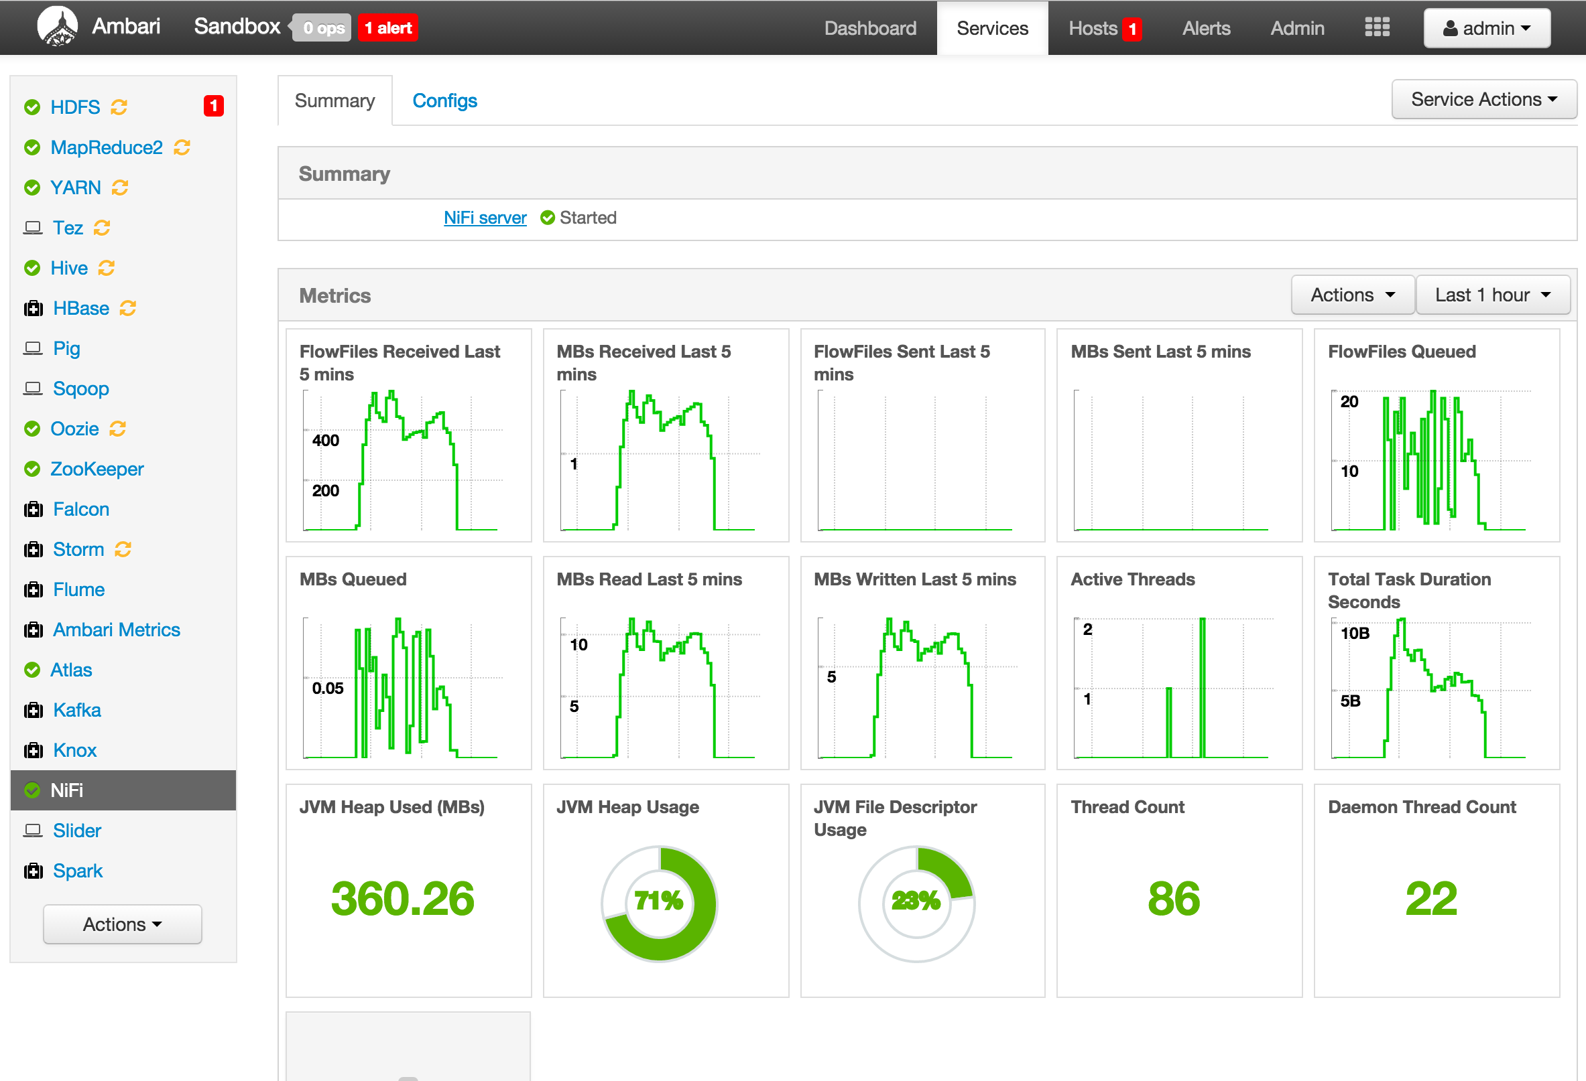Click the green Started status check icon
Screen dimensions: 1586x1081
point(547,218)
